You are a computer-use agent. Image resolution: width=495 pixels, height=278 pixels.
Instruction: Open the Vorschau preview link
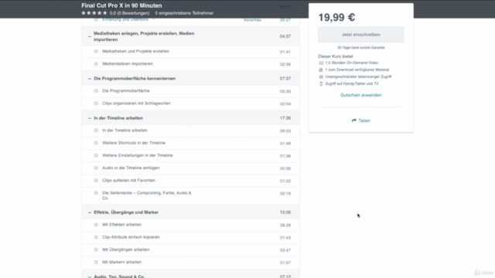[252, 20]
